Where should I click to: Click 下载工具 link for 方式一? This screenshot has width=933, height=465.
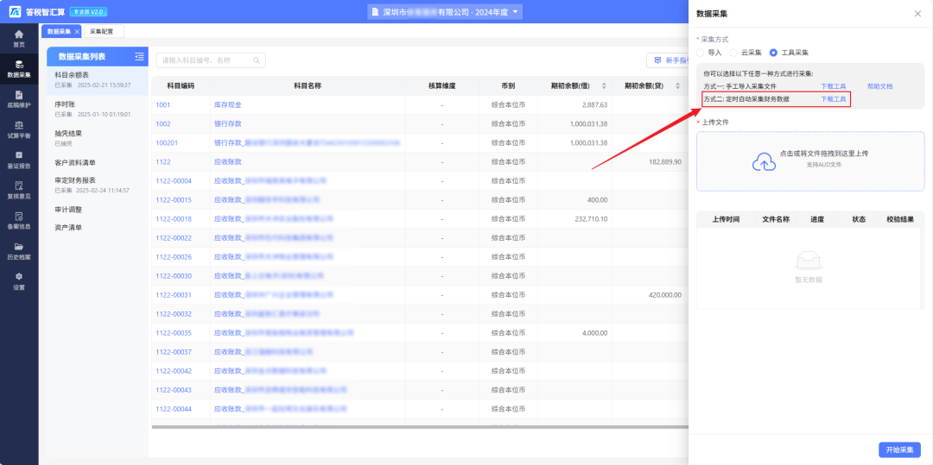(x=833, y=87)
